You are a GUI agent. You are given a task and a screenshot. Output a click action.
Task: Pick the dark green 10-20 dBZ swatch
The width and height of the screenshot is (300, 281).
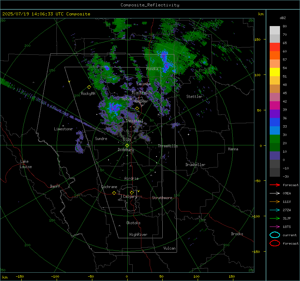click(x=275, y=147)
